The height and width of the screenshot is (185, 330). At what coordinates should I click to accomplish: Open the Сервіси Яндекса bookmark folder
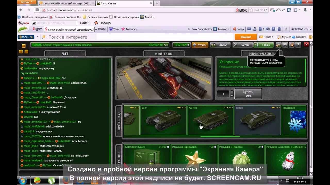[x=95, y=17]
